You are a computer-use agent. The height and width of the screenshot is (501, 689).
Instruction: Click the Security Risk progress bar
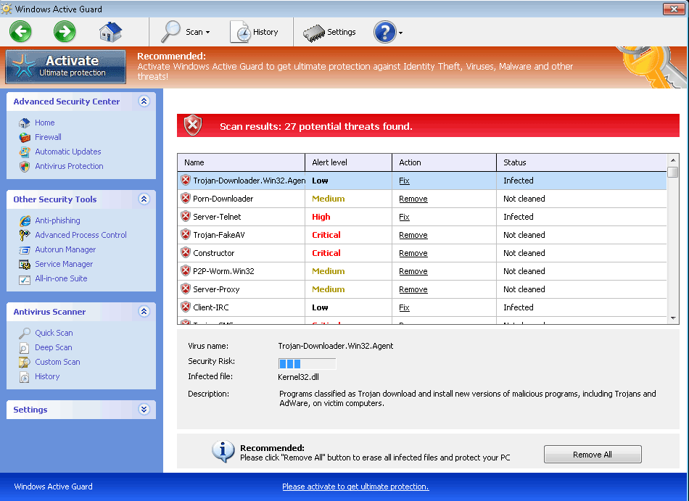(x=307, y=363)
